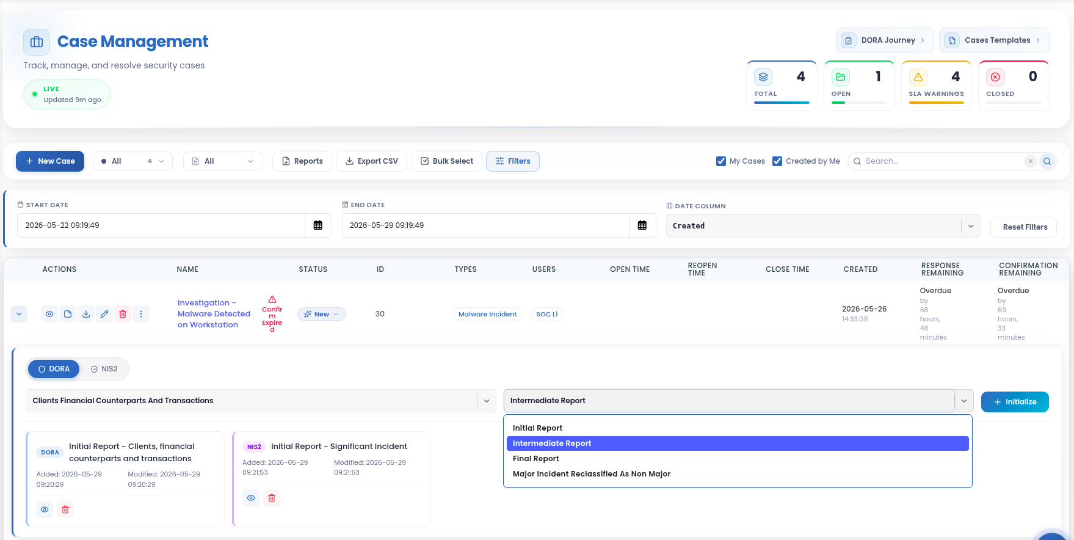Click the Initialize button
Viewport: 1074px width, 540px height.
[x=1015, y=402]
